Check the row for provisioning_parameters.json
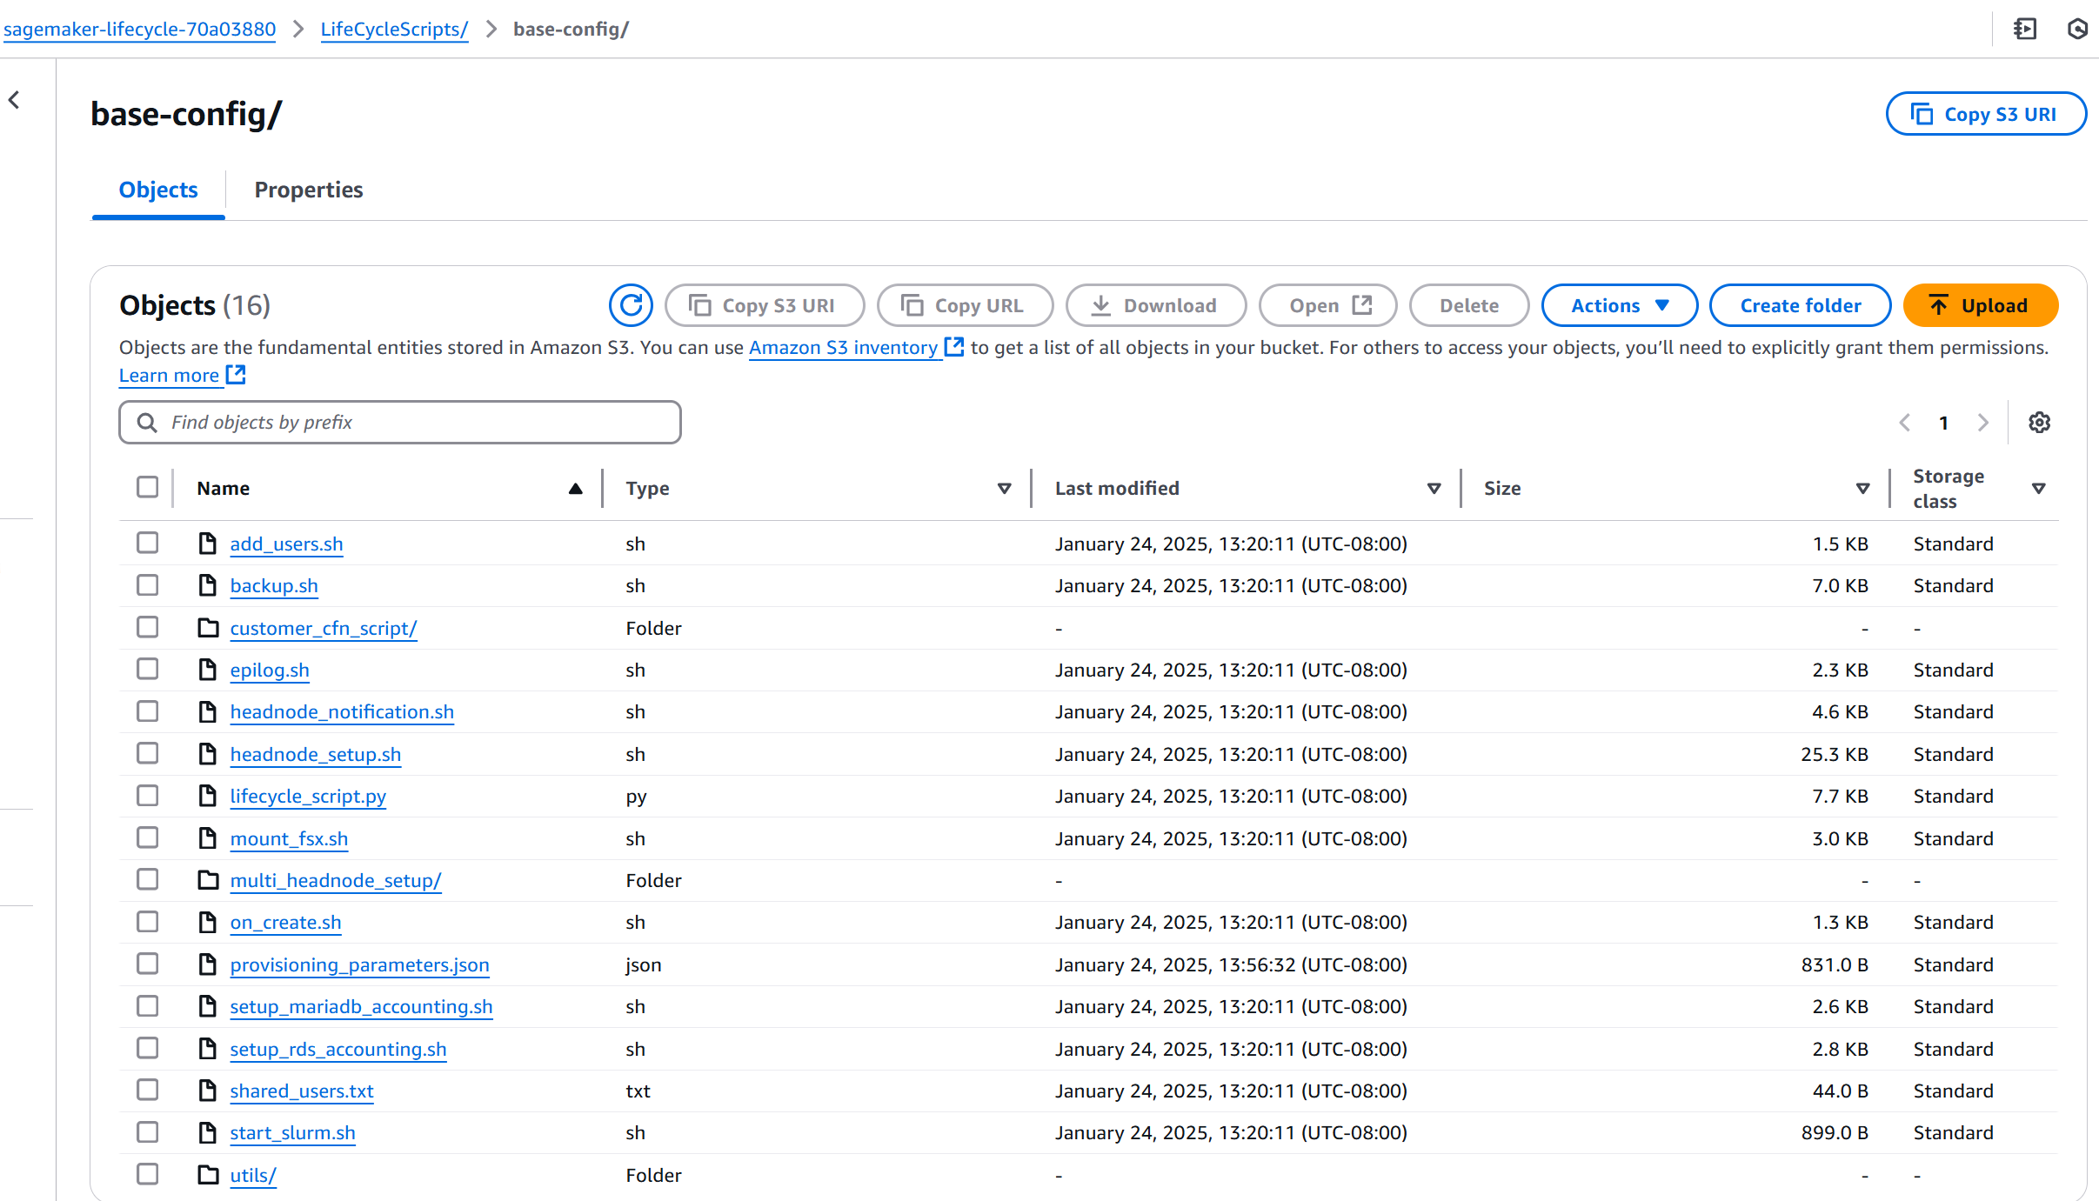Image resolution: width=2099 pixels, height=1201 pixels. (x=146, y=964)
